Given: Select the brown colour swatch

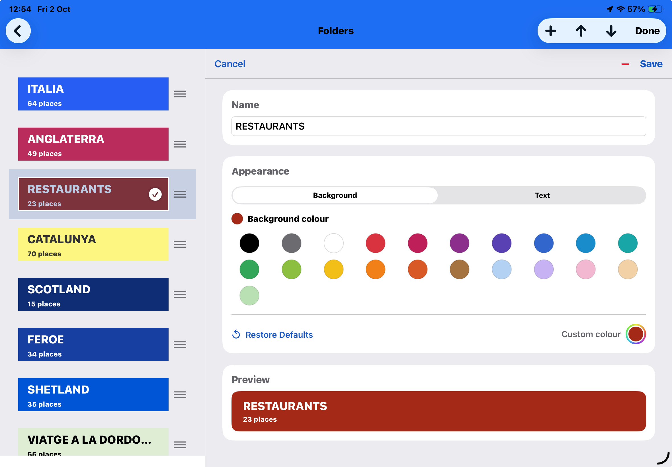Looking at the screenshot, I should click(459, 269).
